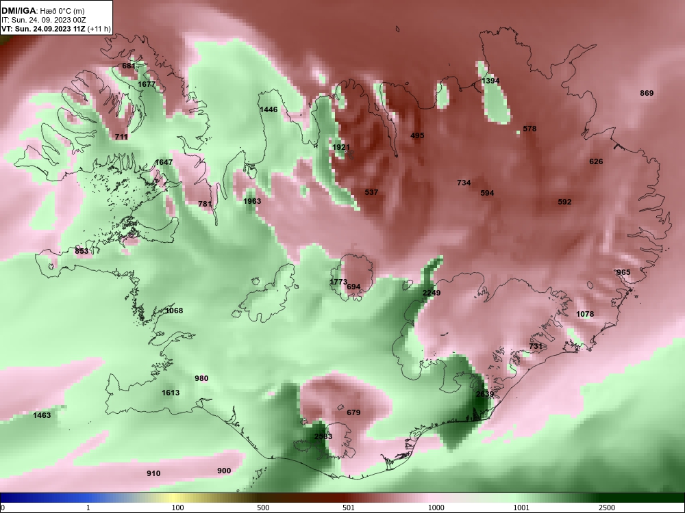Select the 910 map value
The height and width of the screenshot is (513, 685).
[x=153, y=473]
